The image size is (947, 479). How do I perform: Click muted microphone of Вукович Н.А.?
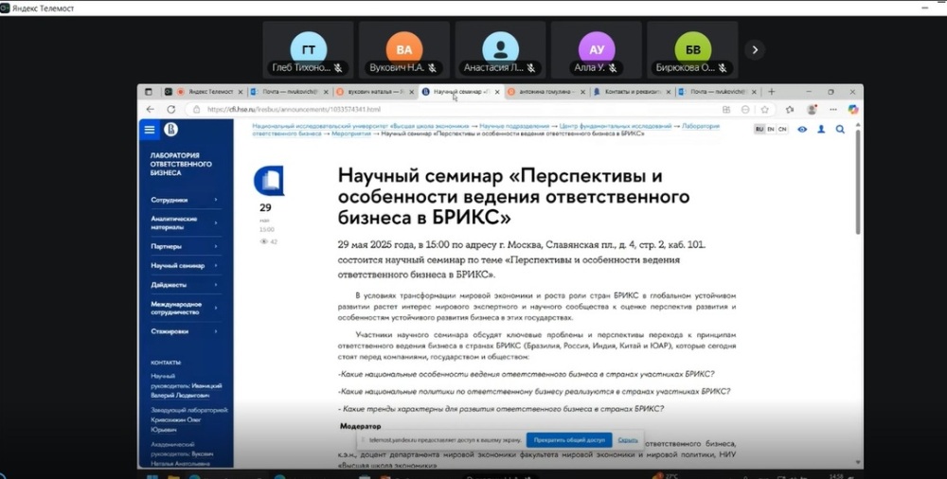coord(433,68)
